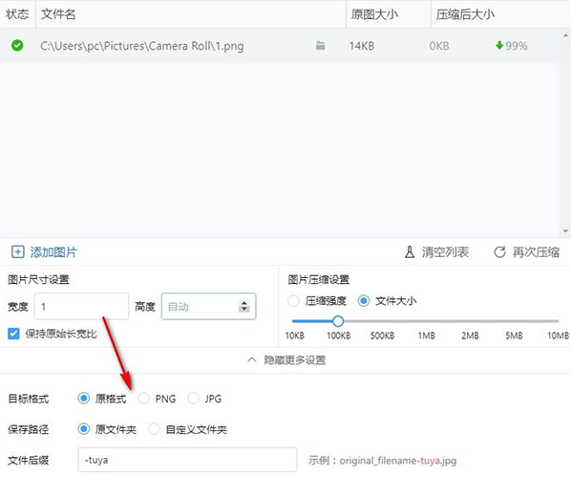Screen dimensions: 571x477
Task: Click the clear list broom icon
Action: 410,252
